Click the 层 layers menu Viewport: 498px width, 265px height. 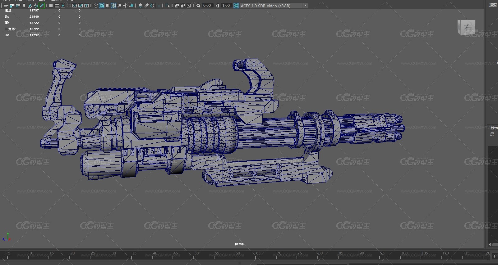pyautogui.click(x=492, y=134)
